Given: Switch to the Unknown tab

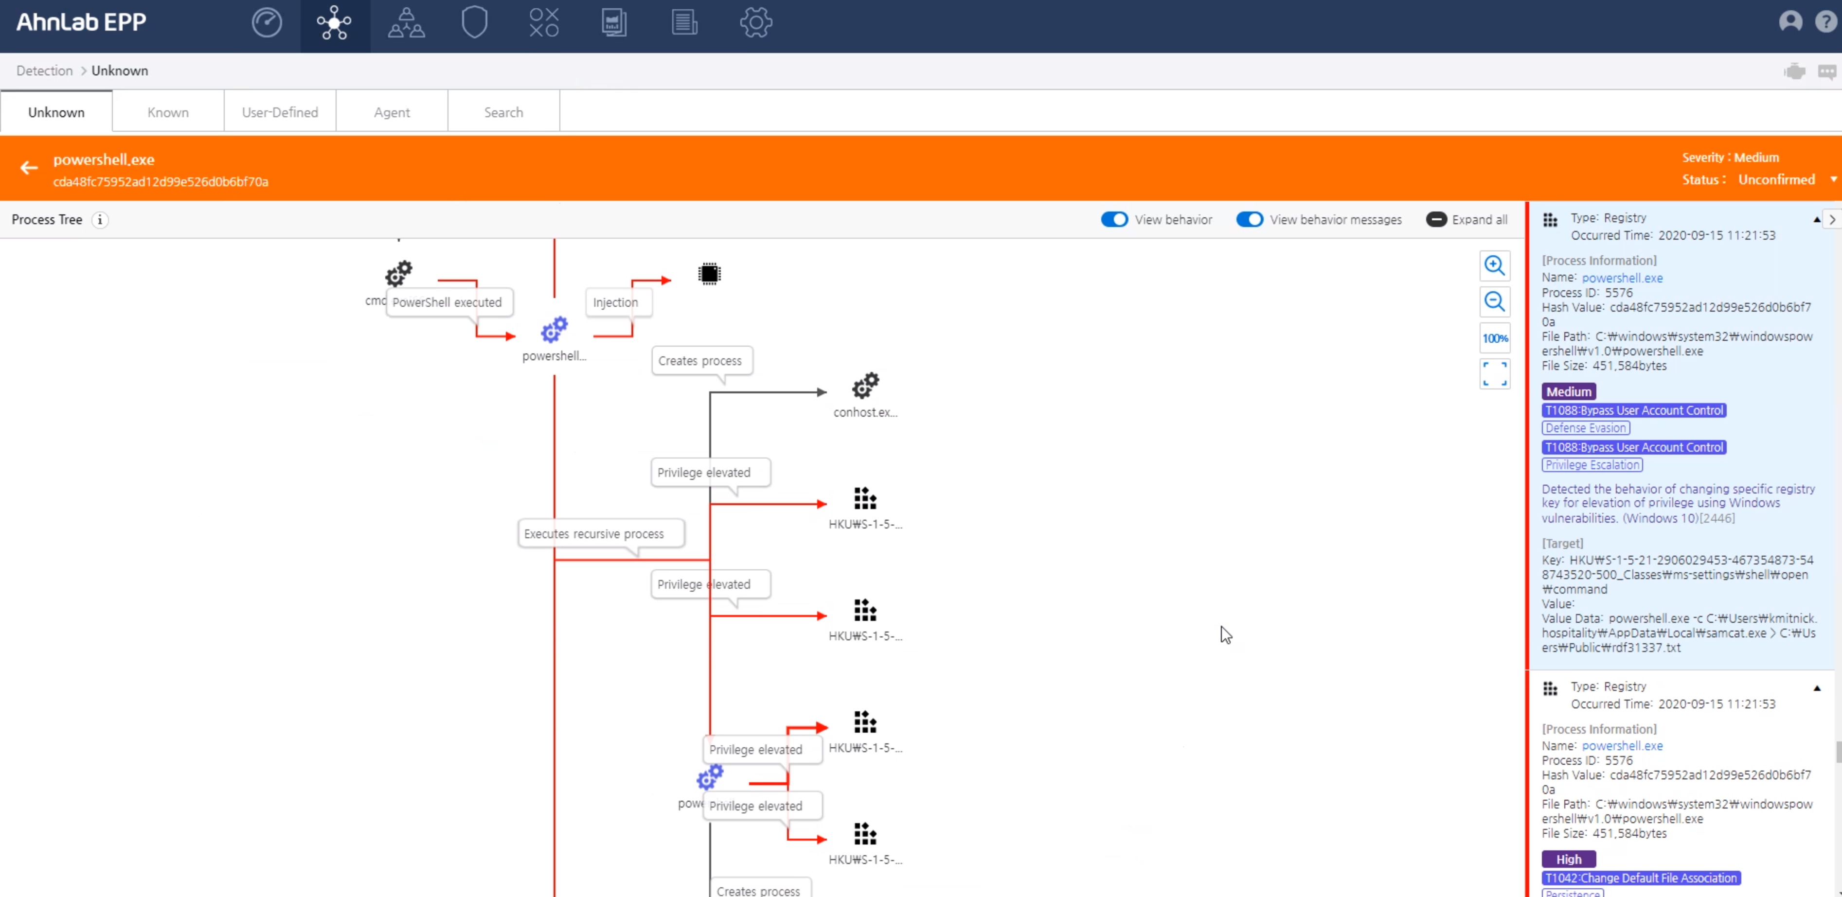Looking at the screenshot, I should [x=56, y=112].
